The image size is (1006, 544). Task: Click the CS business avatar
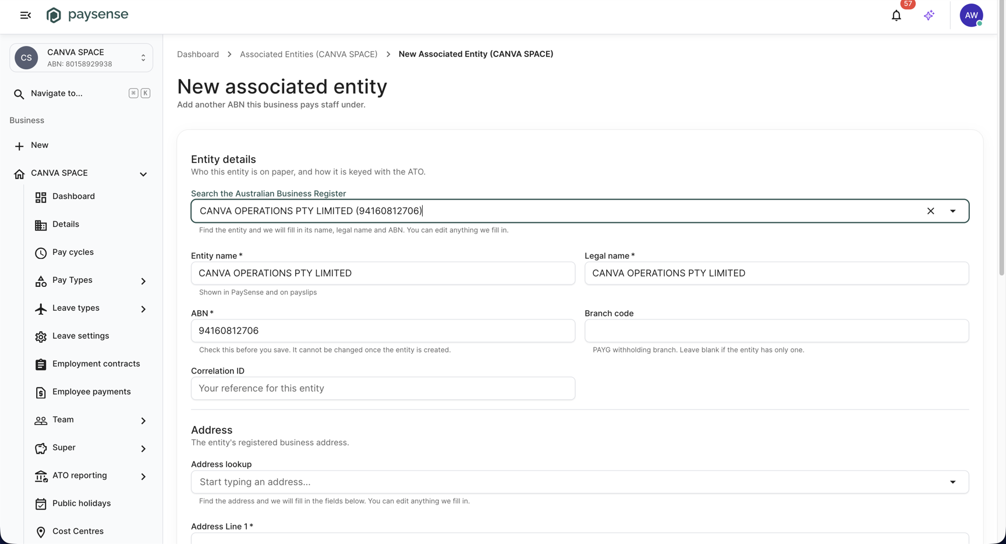point(26,58)
